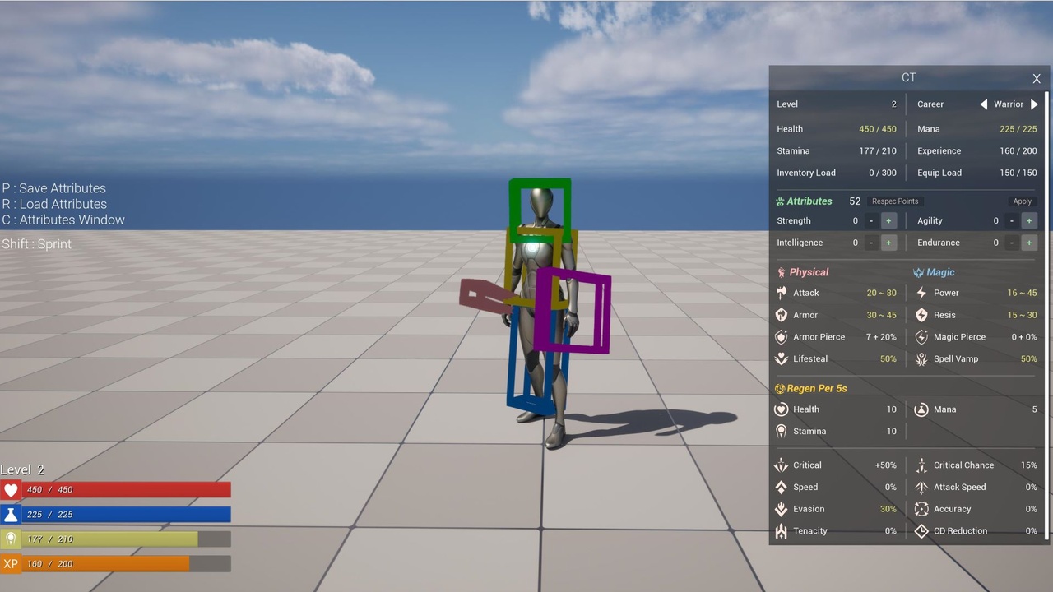Click the CD Reduction icon

point(921,531)
